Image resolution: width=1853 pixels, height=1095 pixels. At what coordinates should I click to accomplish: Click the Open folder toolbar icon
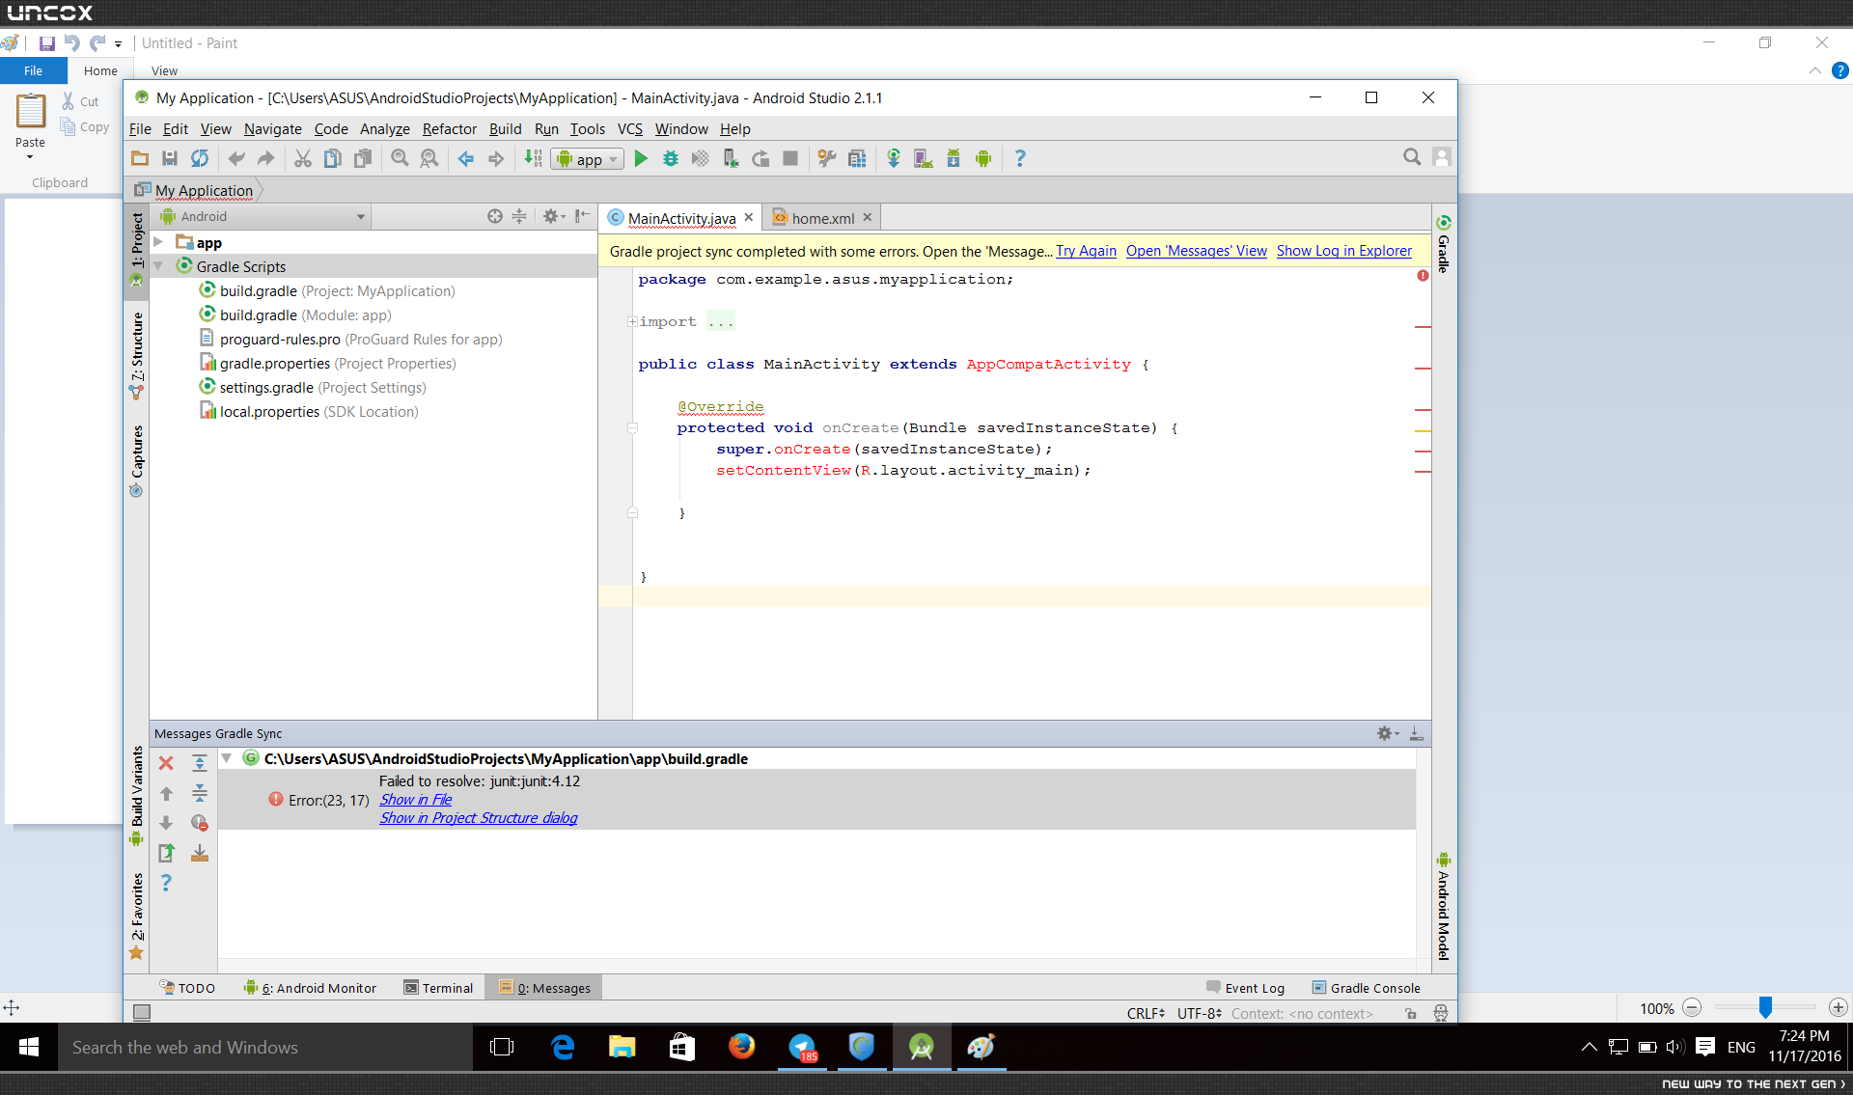(140, 159)
